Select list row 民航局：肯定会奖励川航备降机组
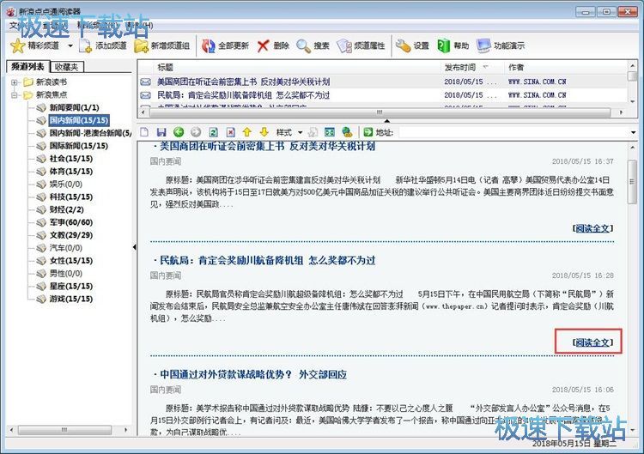The image size is (644, 454). (382, 94)
